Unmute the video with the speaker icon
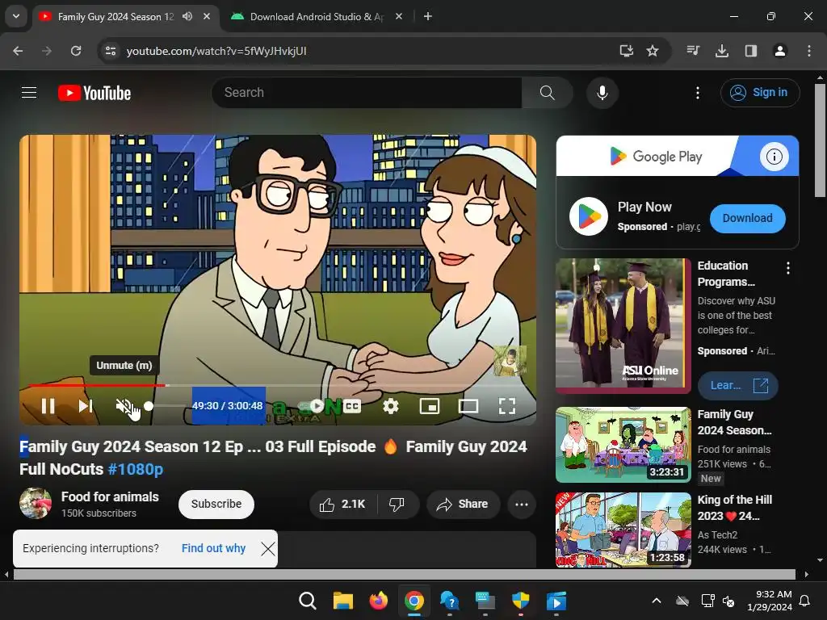 coord(124,406)
